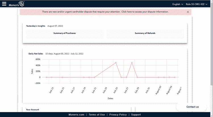Open the Terms of Use link

click(97, 115)
